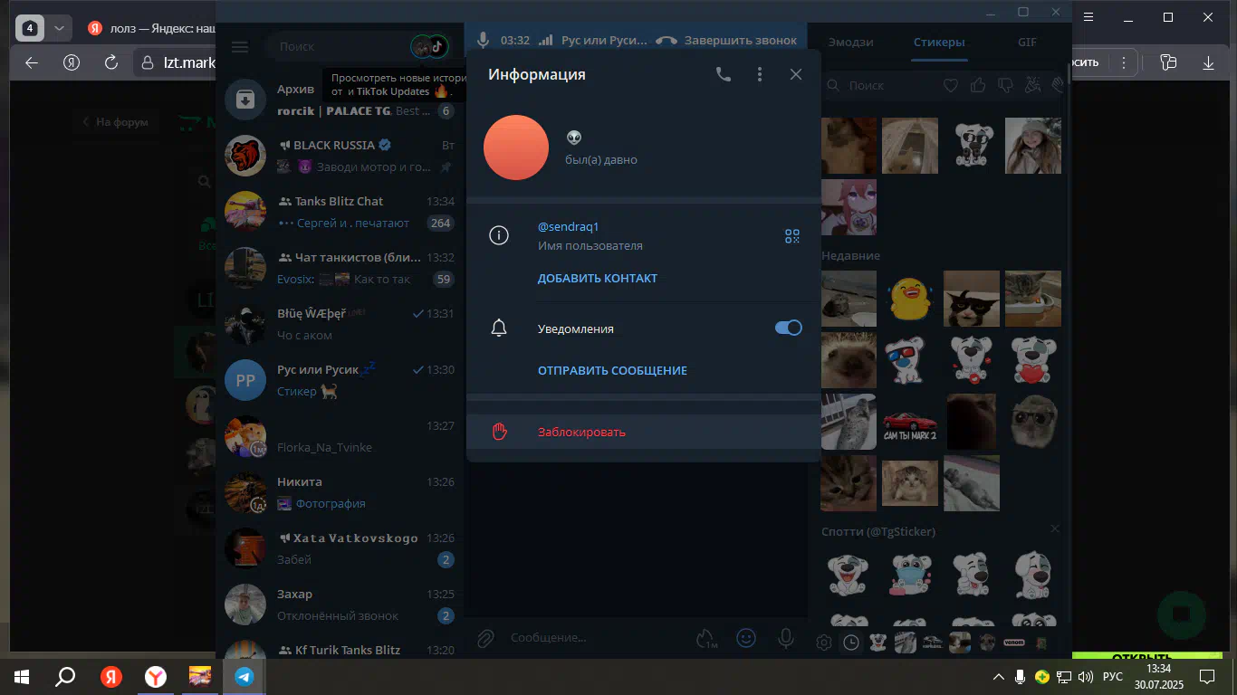1237x695 pixels.
Task: Open the Florka_Na_Tvinke chat
Action: tap(340, 436)
